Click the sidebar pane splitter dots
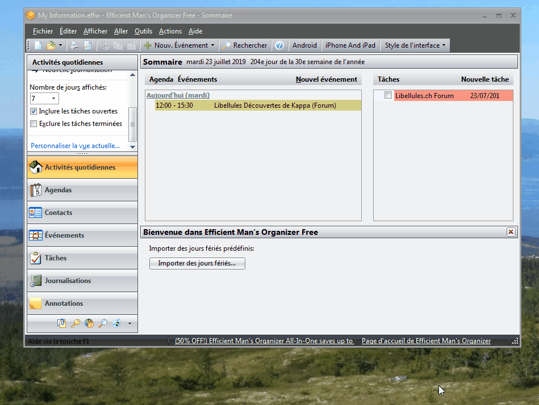 pyautogui.click(x=82, y=154)
